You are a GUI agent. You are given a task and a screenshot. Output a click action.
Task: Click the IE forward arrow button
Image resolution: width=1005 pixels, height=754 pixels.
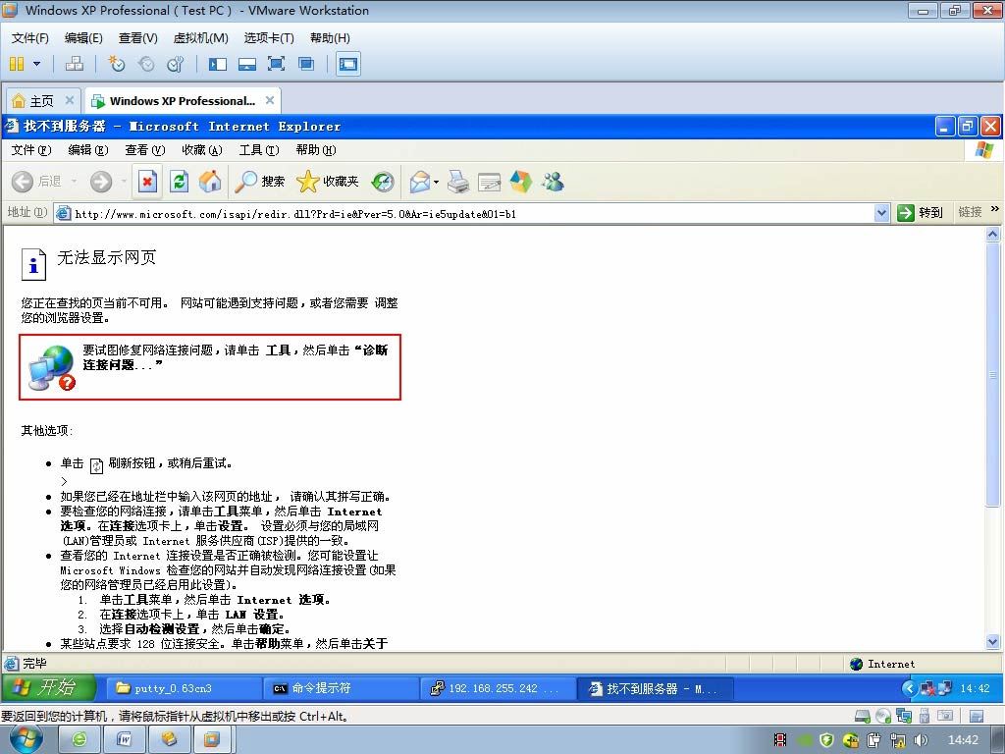(101, 182)
